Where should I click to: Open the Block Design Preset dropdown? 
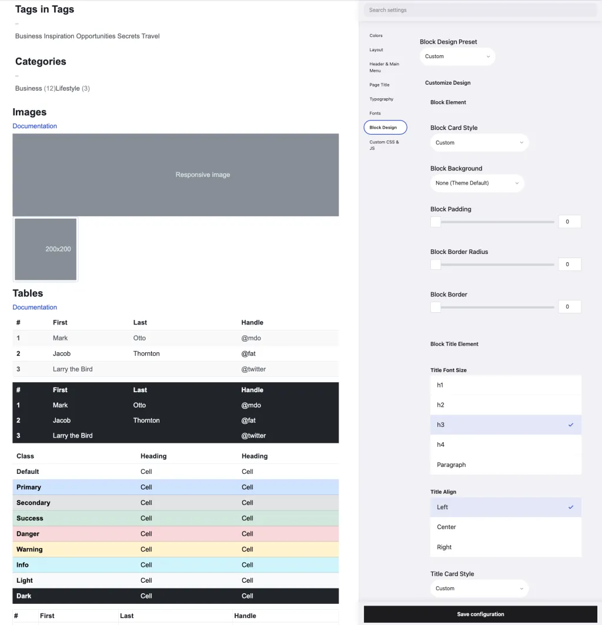tap(457, 56)
